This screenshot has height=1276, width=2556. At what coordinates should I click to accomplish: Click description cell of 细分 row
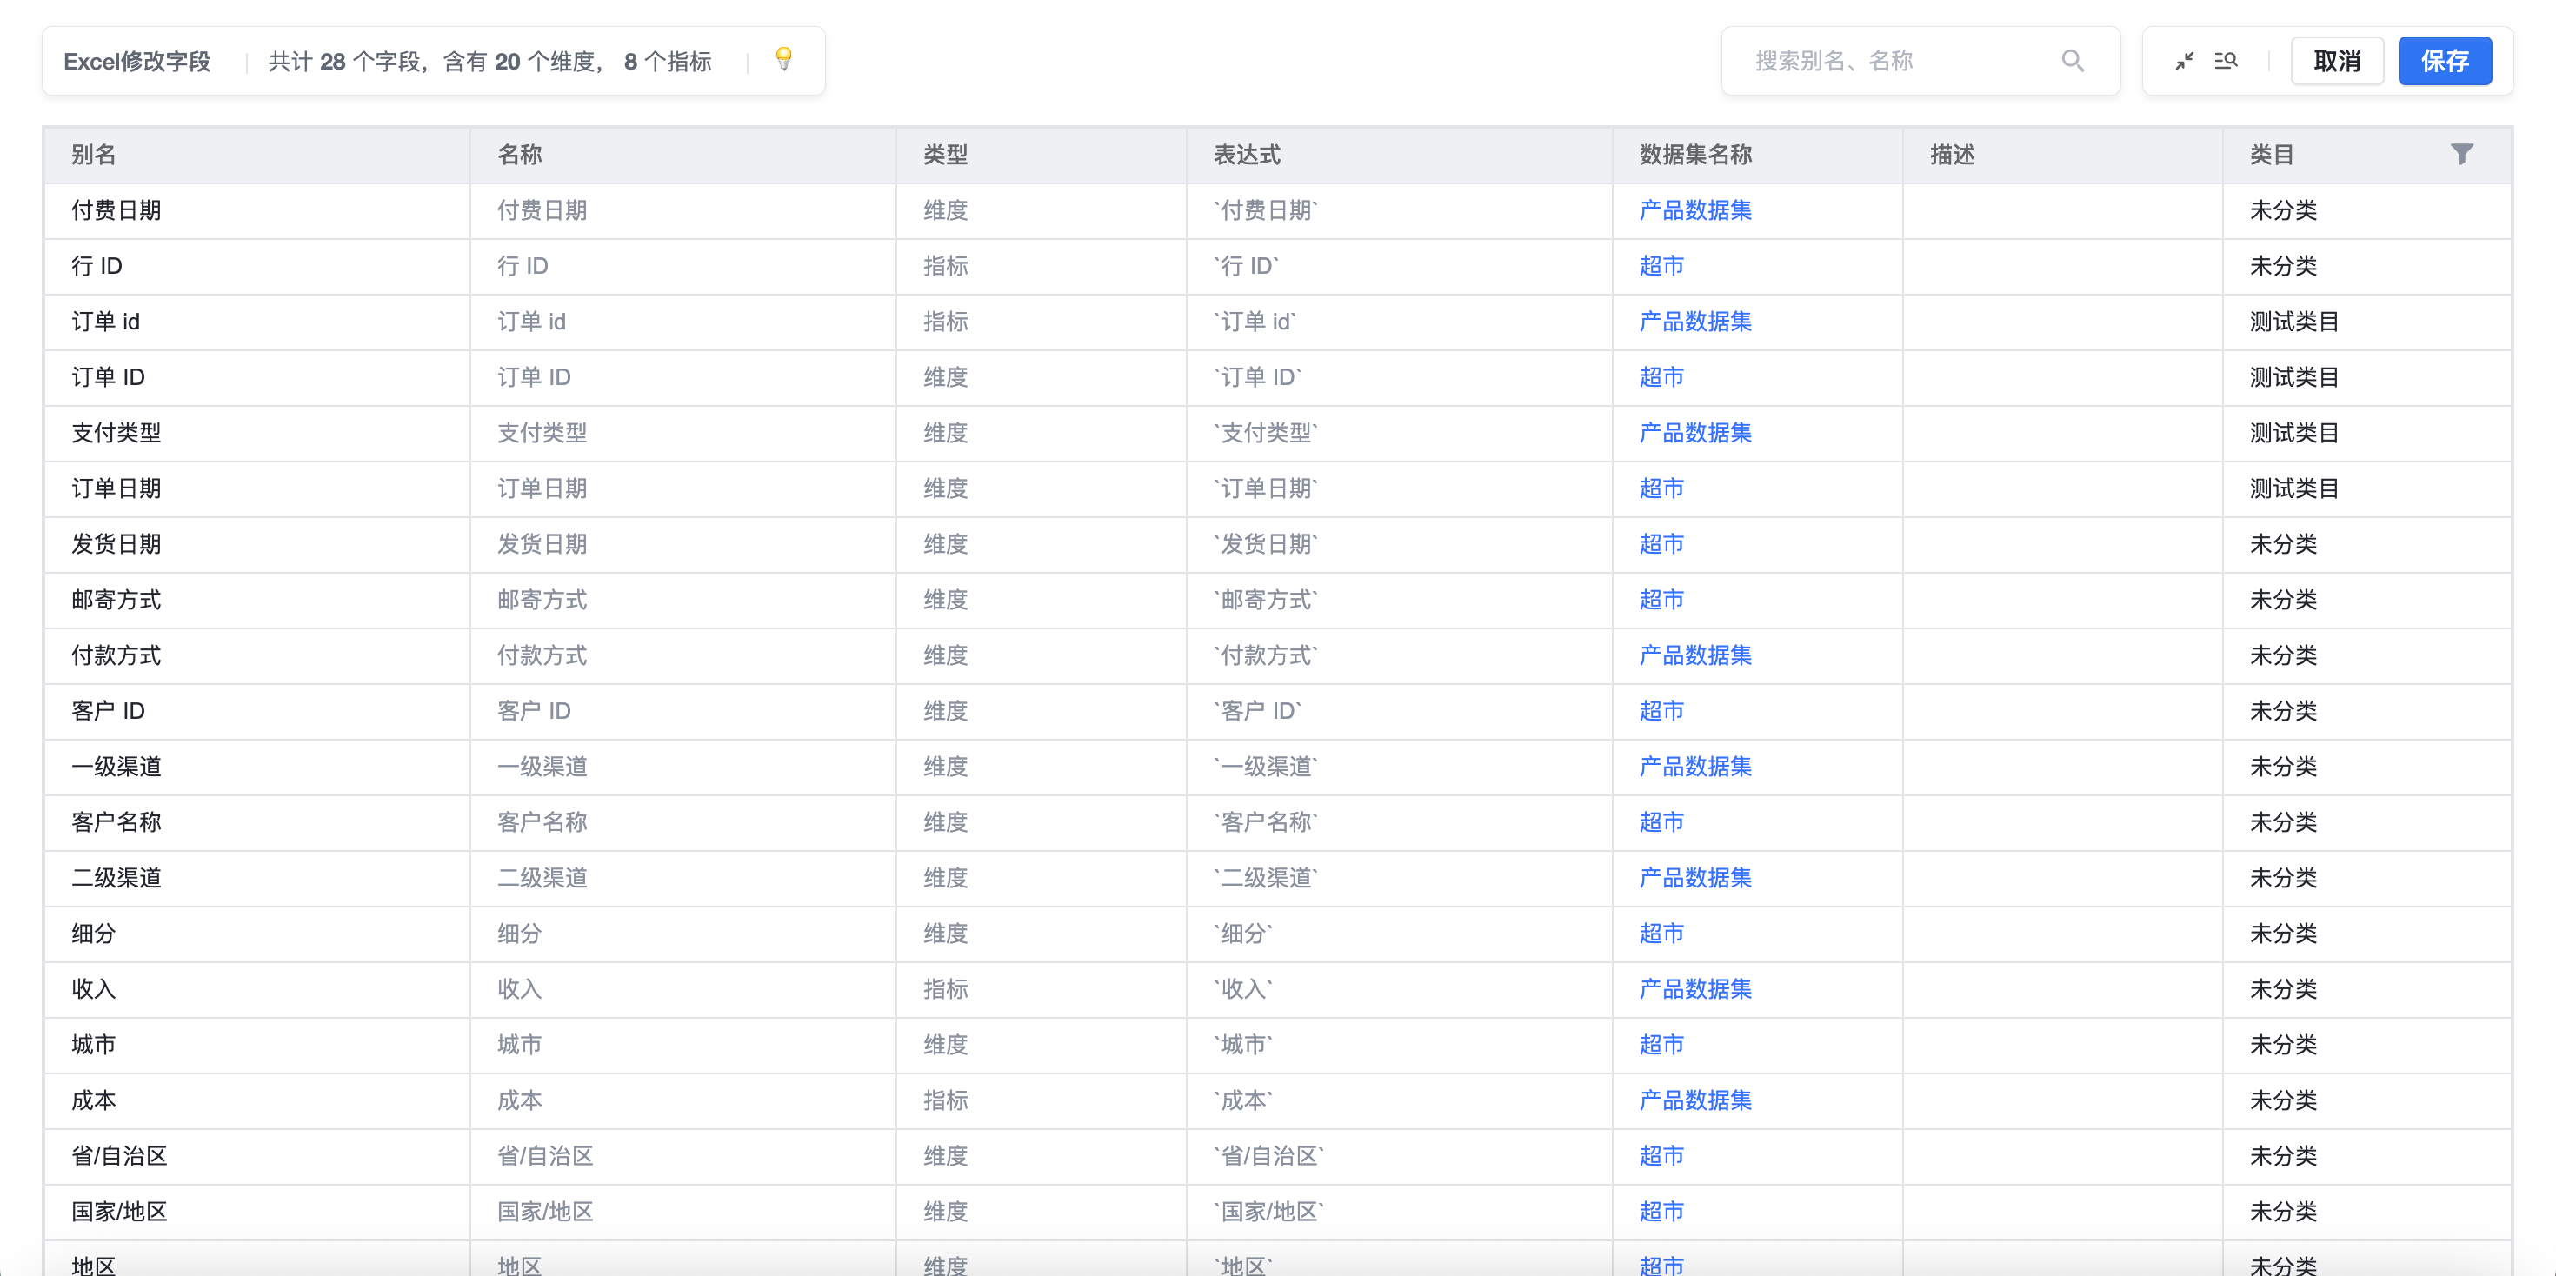pyautogui.click(x=2060, y=933)
